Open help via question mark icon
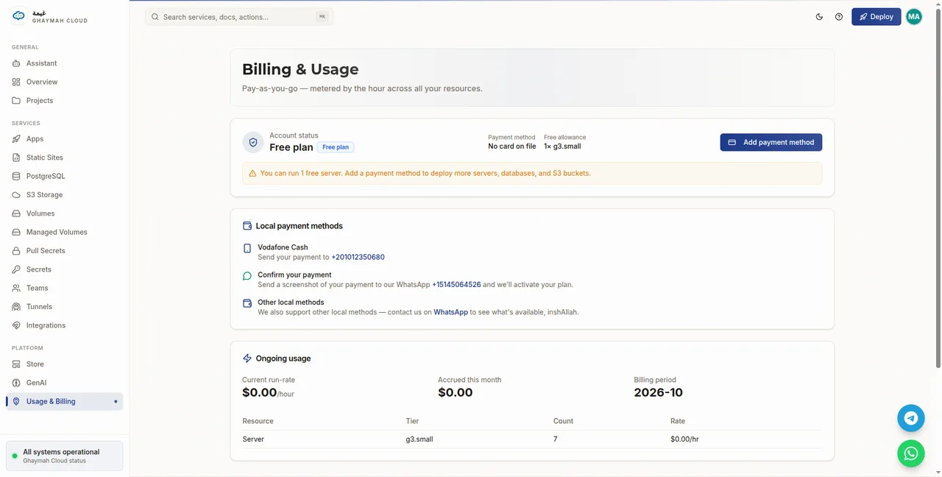 pyautogui.click(x=839, y=17)
